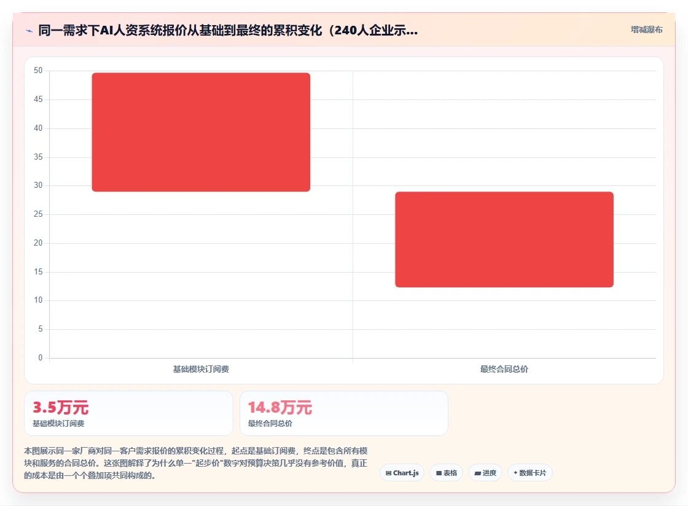Click the 最终合同总价 label under 14.8万元
Screen dimensions: 688x506
tap(270, 424)
